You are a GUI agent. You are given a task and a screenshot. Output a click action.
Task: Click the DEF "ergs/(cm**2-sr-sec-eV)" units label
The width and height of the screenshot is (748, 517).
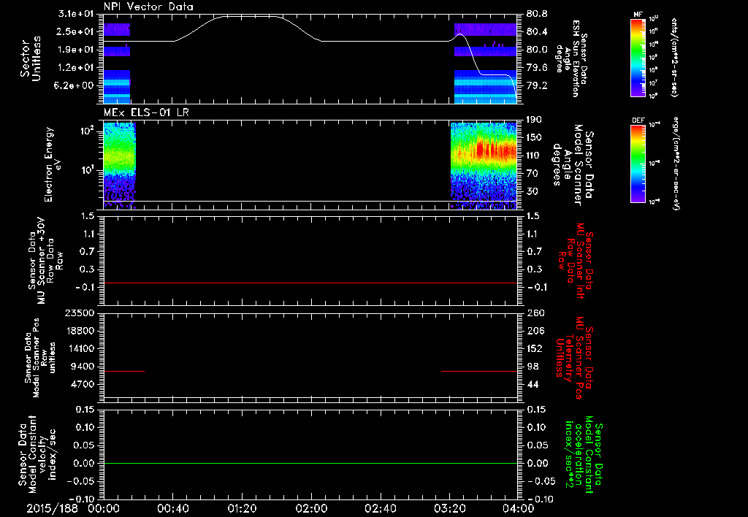click(676, 164)
